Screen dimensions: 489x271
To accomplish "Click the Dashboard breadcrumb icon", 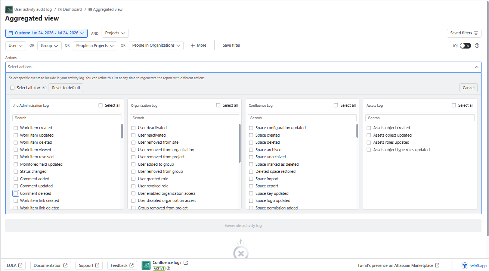I will [60, 9].
